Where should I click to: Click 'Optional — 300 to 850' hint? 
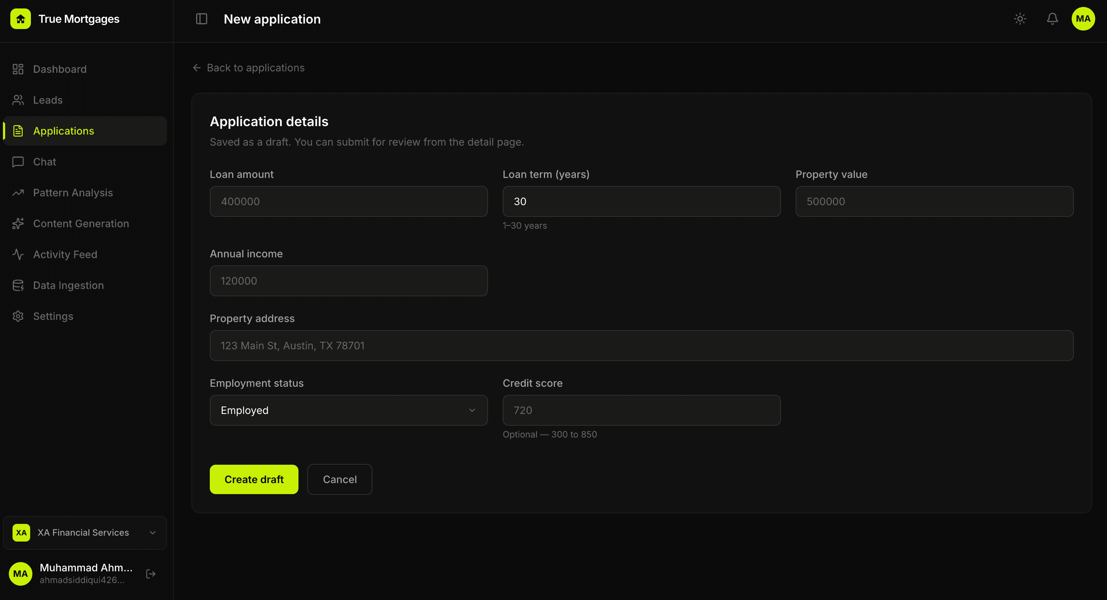[549, 435]
